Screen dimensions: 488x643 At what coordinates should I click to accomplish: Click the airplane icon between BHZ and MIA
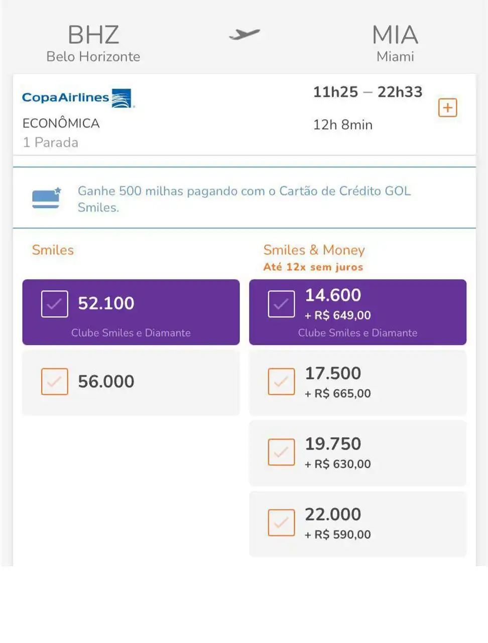click(x=245, y=34)
